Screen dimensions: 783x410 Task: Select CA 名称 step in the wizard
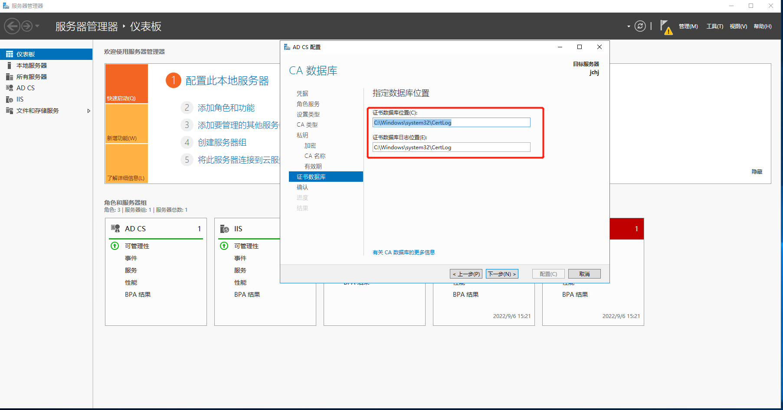(x=315, y=156)
